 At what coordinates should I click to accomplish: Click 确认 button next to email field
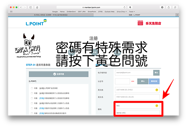[x=156, y=73]
